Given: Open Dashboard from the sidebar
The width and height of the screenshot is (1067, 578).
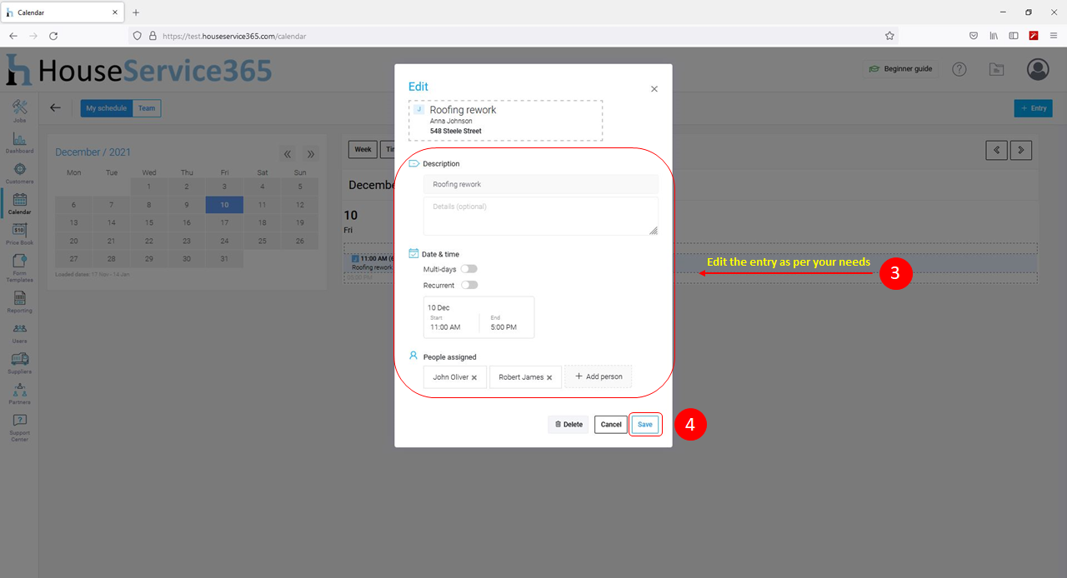Looking at the screenshot, I should (x=19, y=141).
